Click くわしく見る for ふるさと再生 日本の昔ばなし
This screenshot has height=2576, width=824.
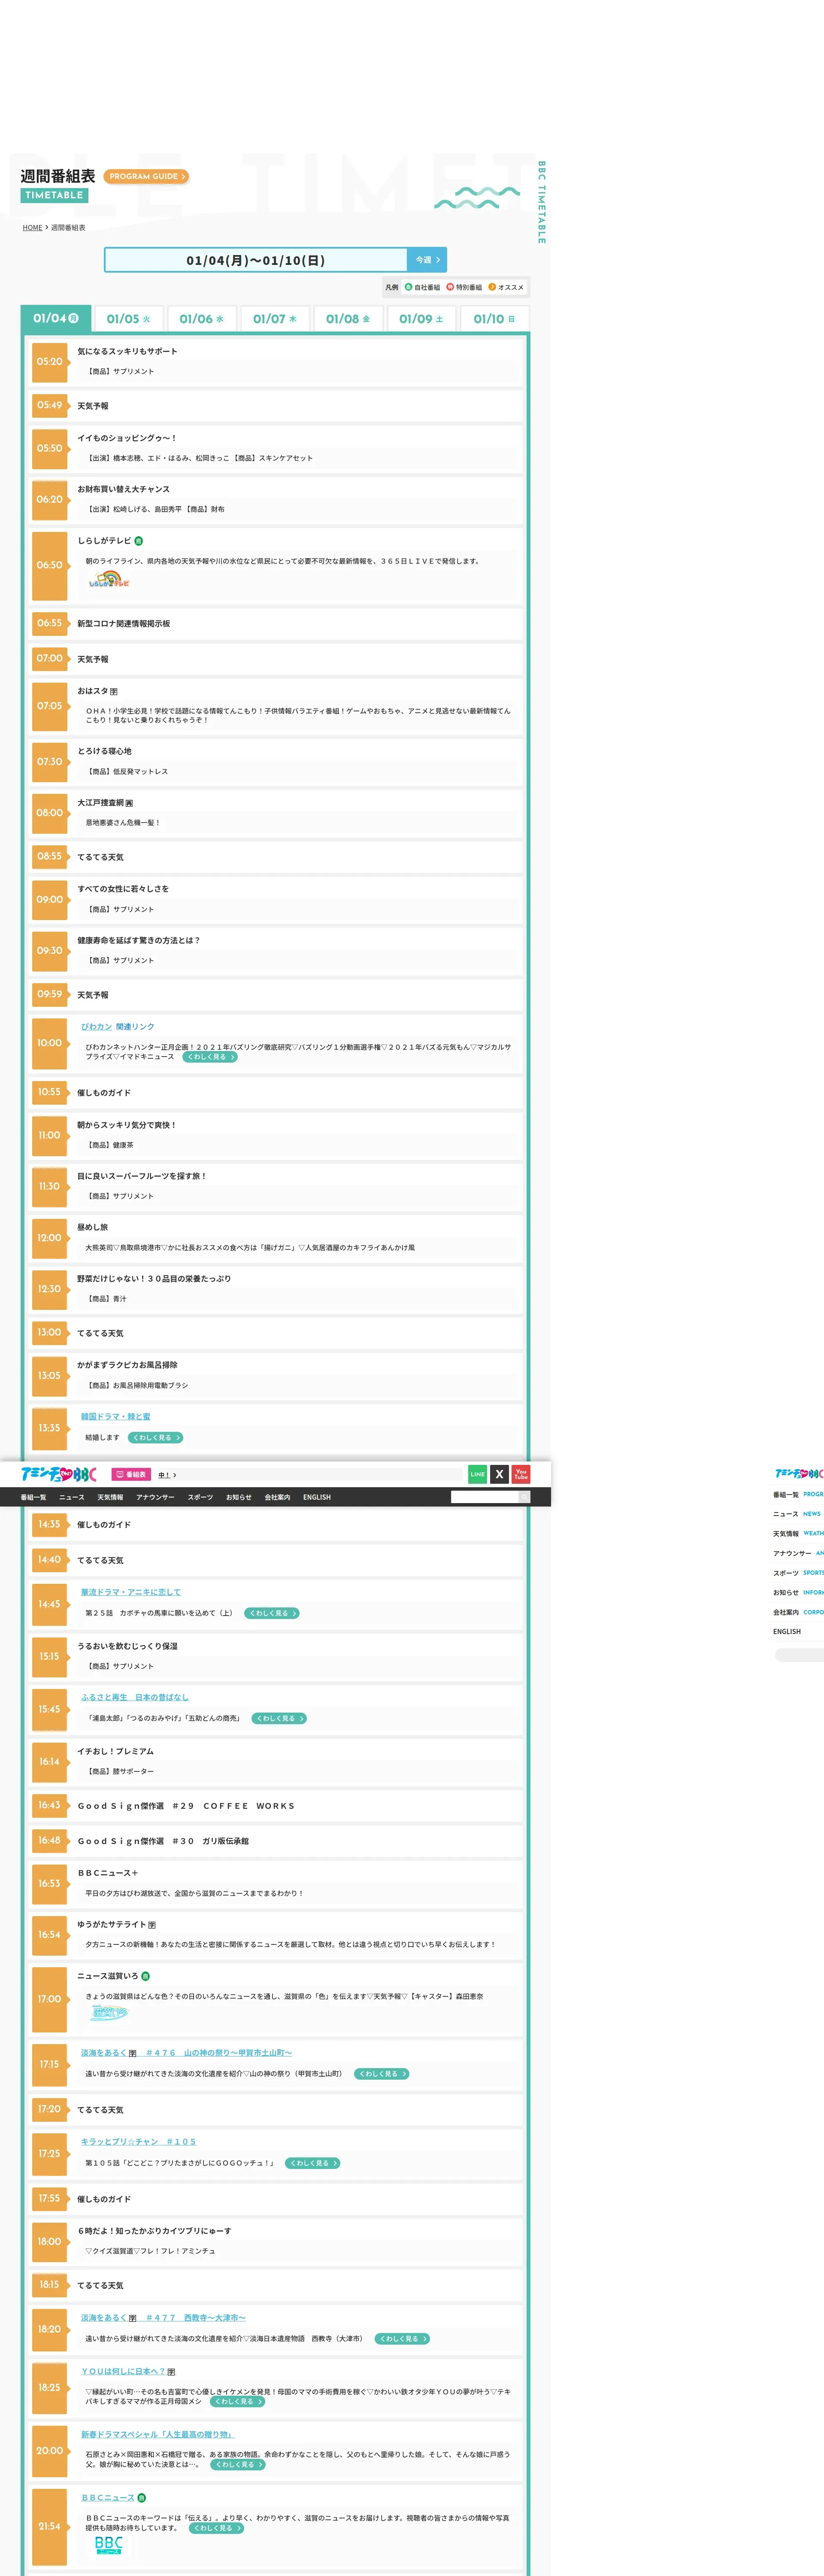point(278,1718)
